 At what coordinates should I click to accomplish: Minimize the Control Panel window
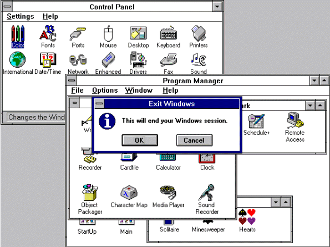click(x=217, y=7)
